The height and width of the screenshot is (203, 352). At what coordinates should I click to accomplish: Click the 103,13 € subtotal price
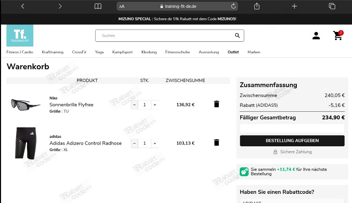pos(185,143)
